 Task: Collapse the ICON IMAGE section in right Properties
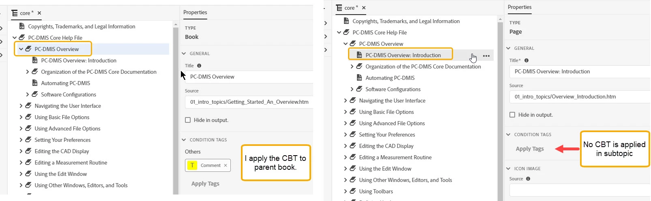[508, 169]
